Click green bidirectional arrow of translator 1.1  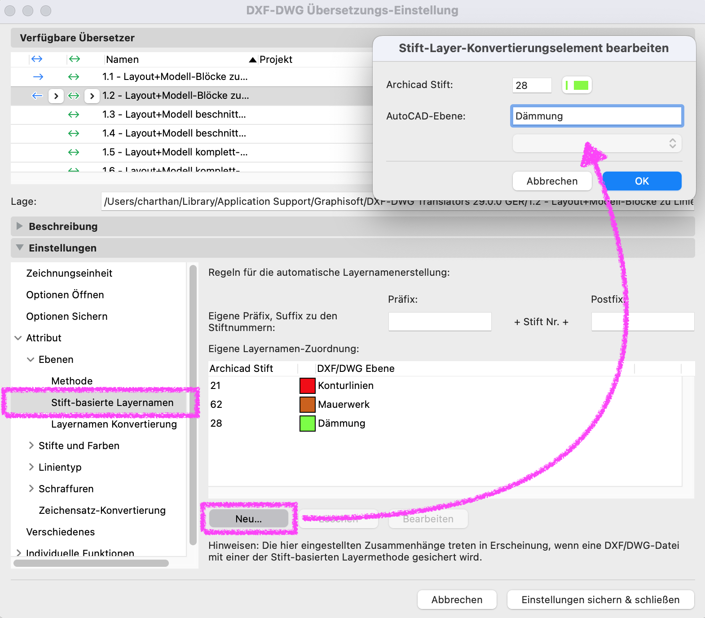tap(74, 77)
